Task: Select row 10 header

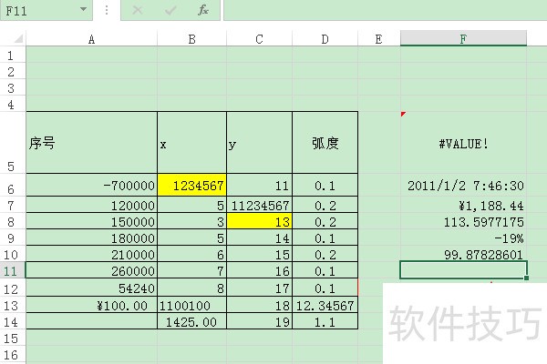Action: (x=11, y=254)
